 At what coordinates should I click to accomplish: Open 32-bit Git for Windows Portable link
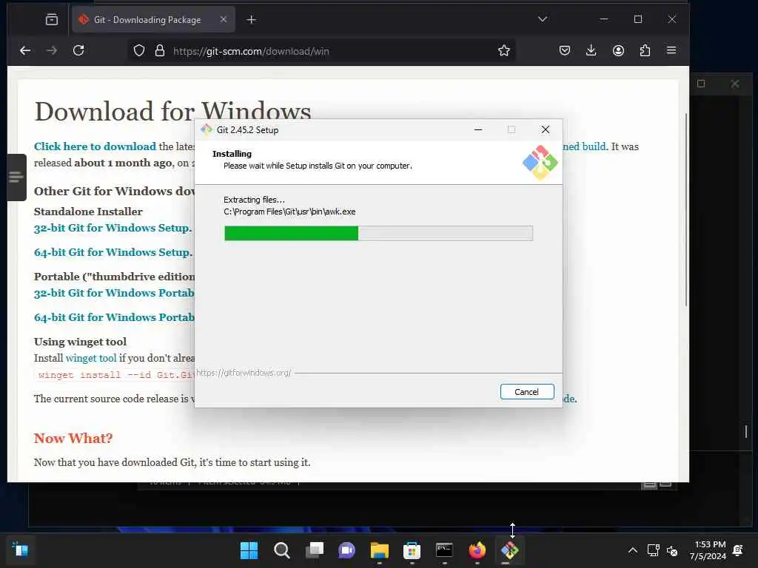click(114, 293)
